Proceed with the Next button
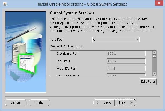This screenshot has width=165, height=111. point(125,102)
